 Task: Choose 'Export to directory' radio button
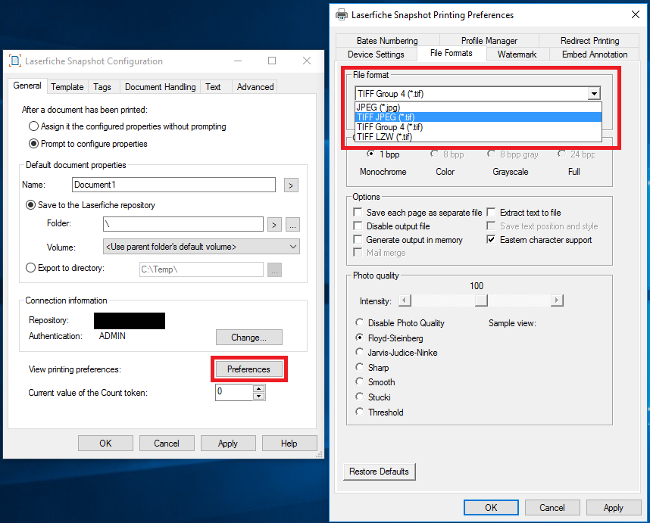click(30, 268)
